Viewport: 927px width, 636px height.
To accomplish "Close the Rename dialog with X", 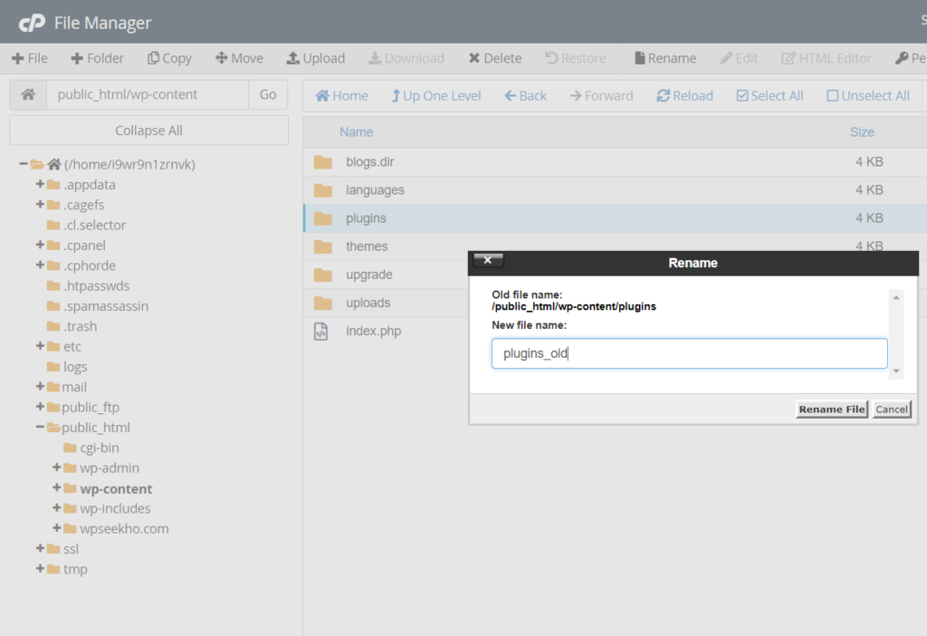I will coord(488,260).
